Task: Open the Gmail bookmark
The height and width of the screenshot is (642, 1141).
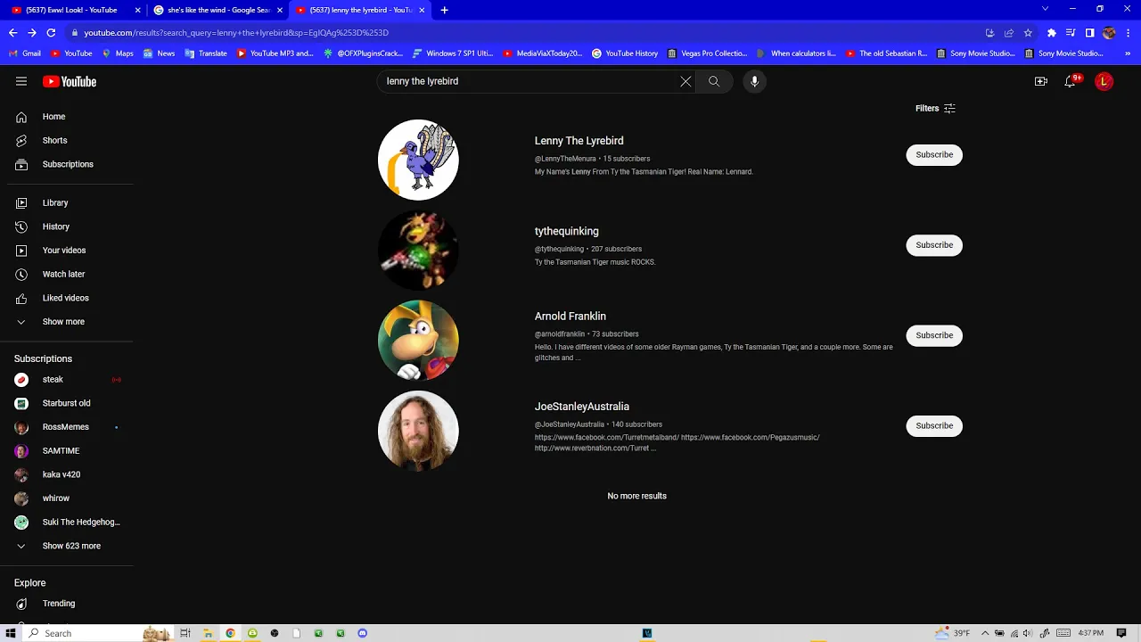Action: 25,53
